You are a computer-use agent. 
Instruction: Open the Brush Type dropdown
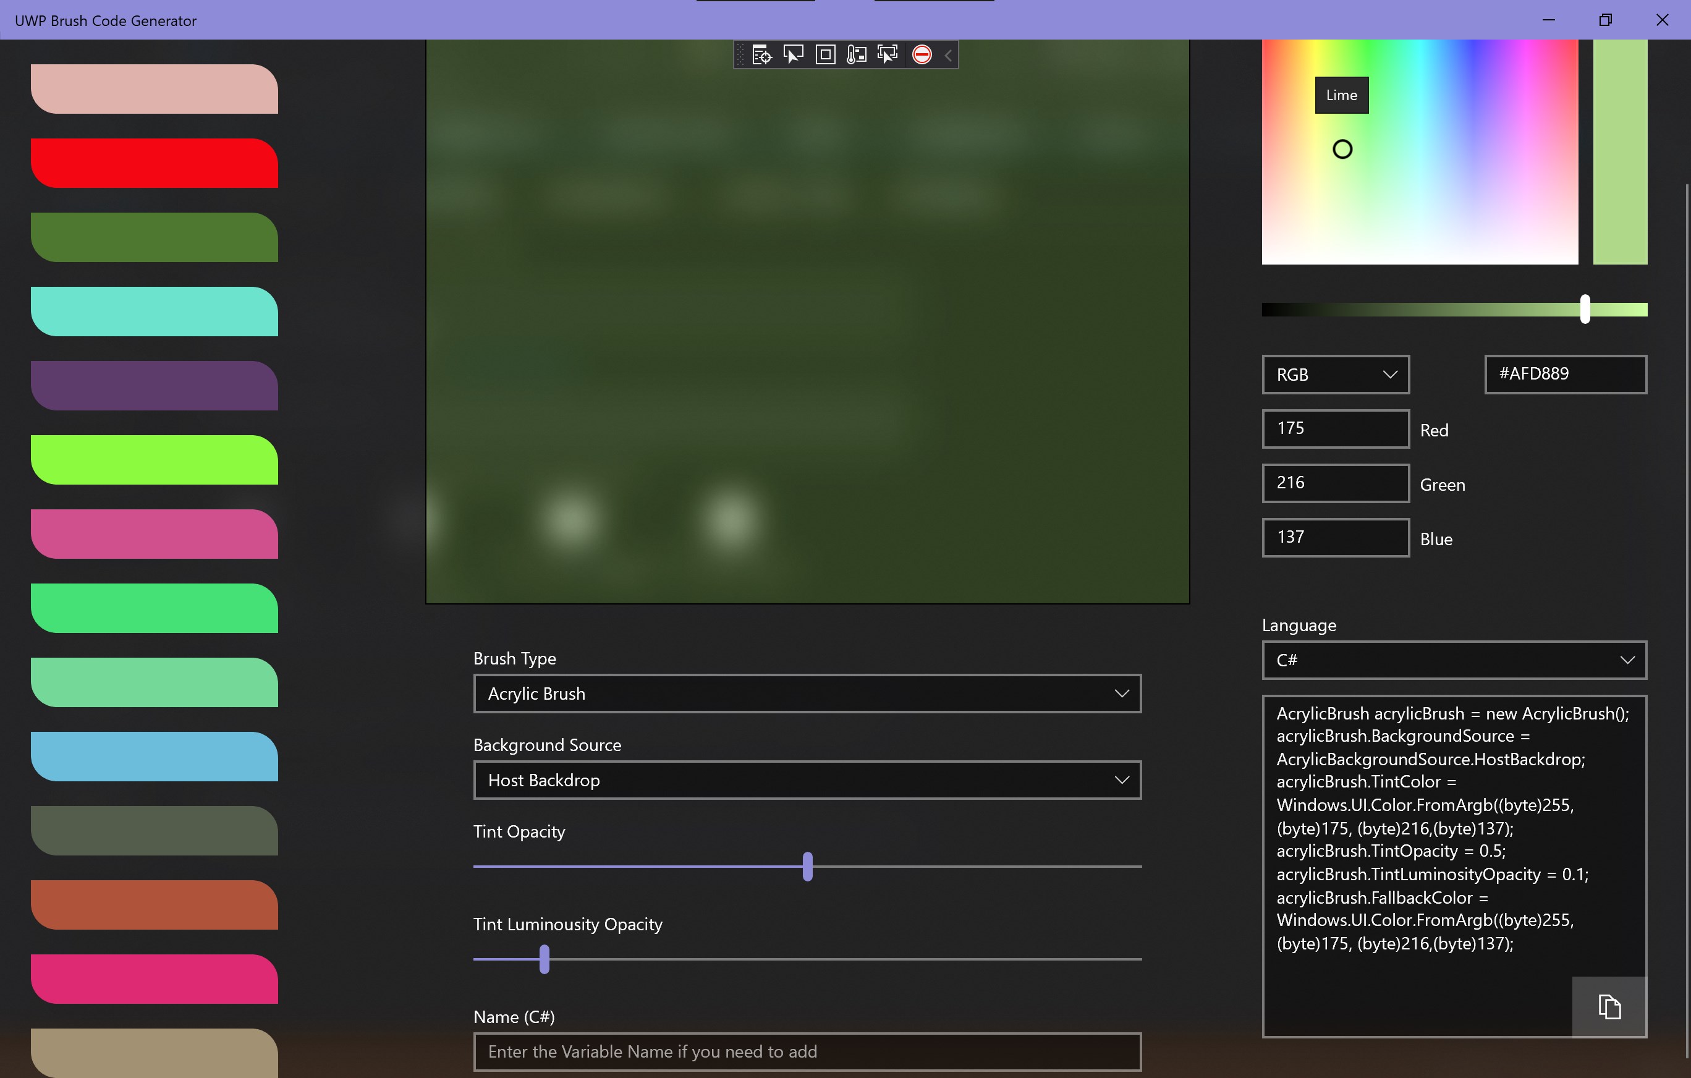click(x=807, y=694)
